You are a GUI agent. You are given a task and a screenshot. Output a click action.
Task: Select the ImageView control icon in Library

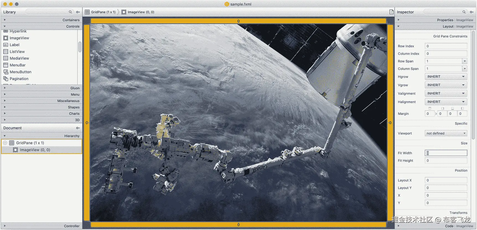[x=6, y=38]
